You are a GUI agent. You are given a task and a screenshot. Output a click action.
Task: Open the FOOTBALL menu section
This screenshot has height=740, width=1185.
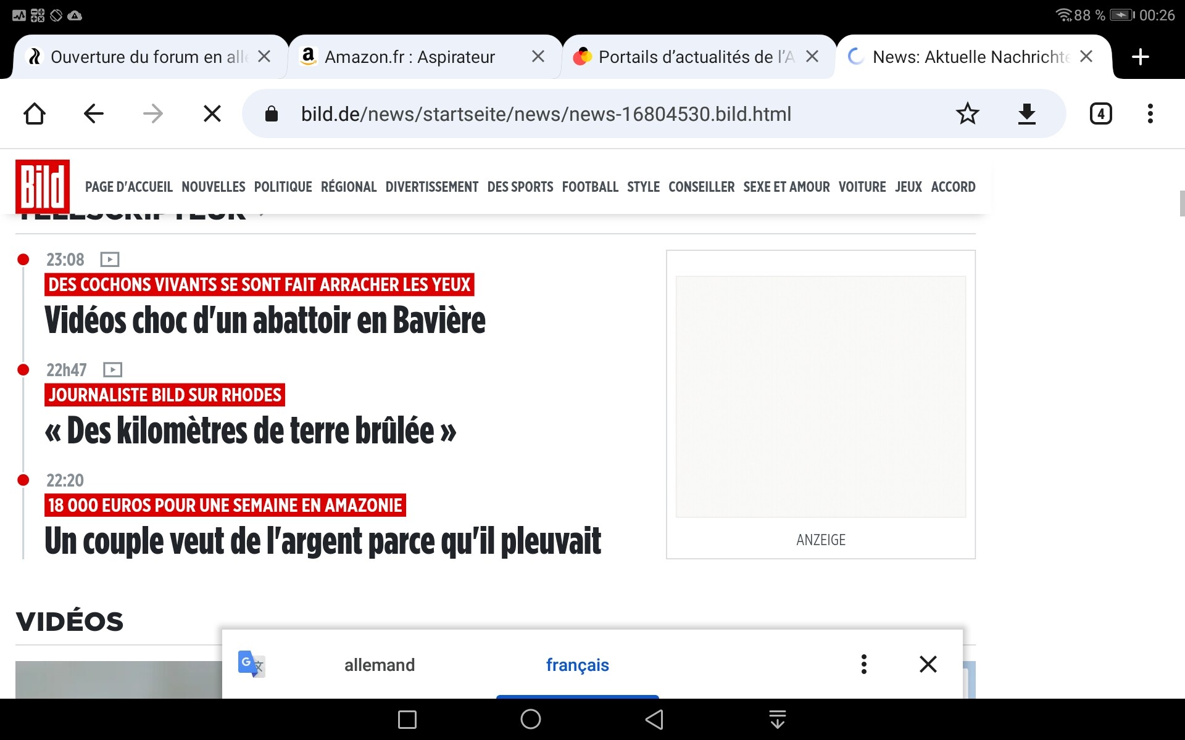coord(589,187)
